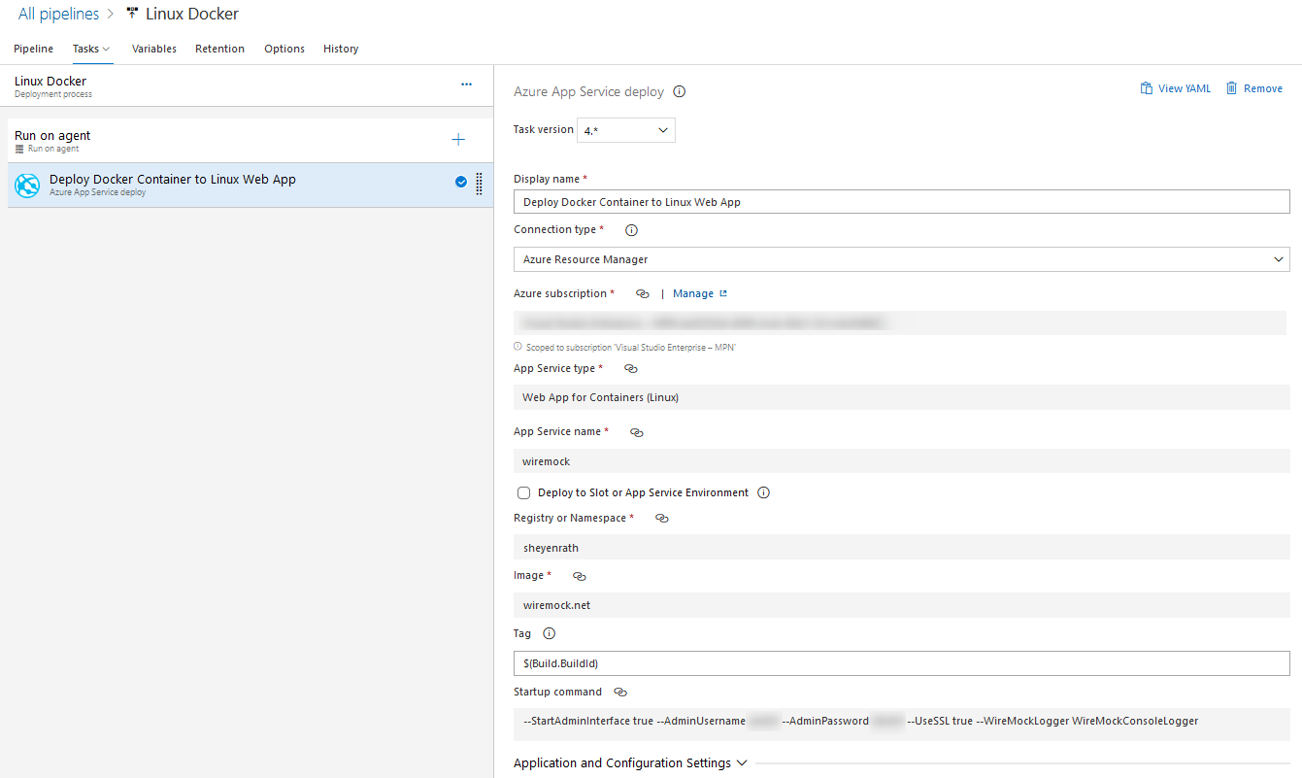Click the scoped subscription info icon
1302x778 pixels.
(x=517, y=346)
